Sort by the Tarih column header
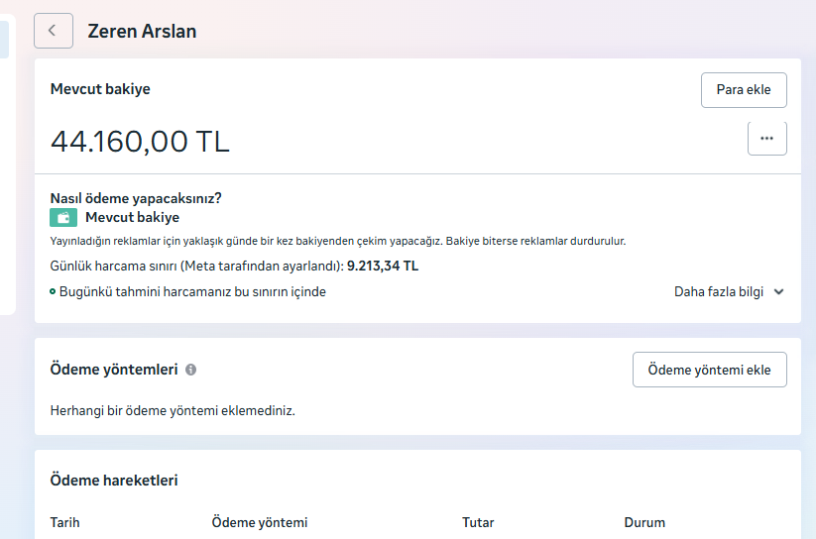Viewport: 816px width, 539px height. (x=65, y=522)
